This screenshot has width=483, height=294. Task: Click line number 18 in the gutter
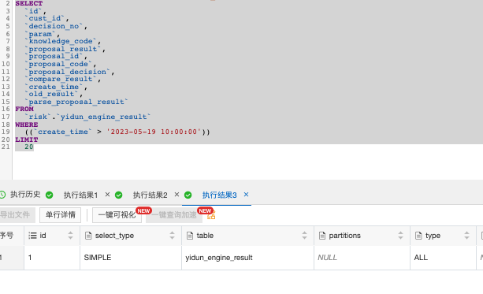point(6,125)
